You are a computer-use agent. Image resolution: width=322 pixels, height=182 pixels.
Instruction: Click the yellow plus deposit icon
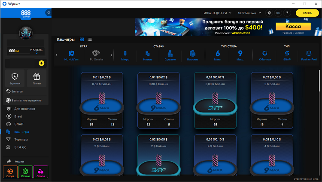coord(41,63)
